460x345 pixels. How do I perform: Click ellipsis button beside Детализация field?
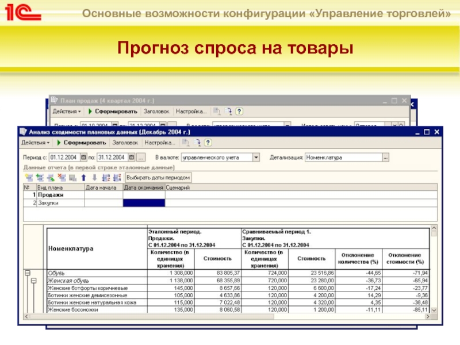386,156
